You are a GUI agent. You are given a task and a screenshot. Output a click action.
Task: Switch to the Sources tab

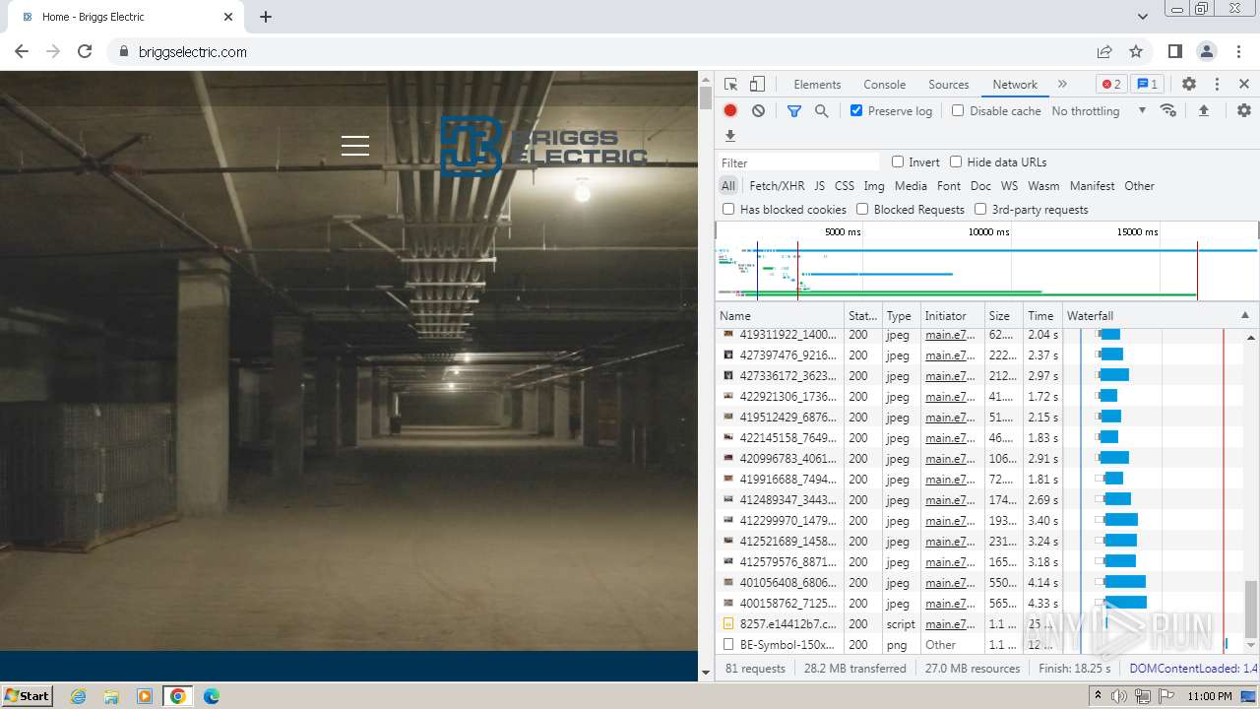[x=949, y=84]
